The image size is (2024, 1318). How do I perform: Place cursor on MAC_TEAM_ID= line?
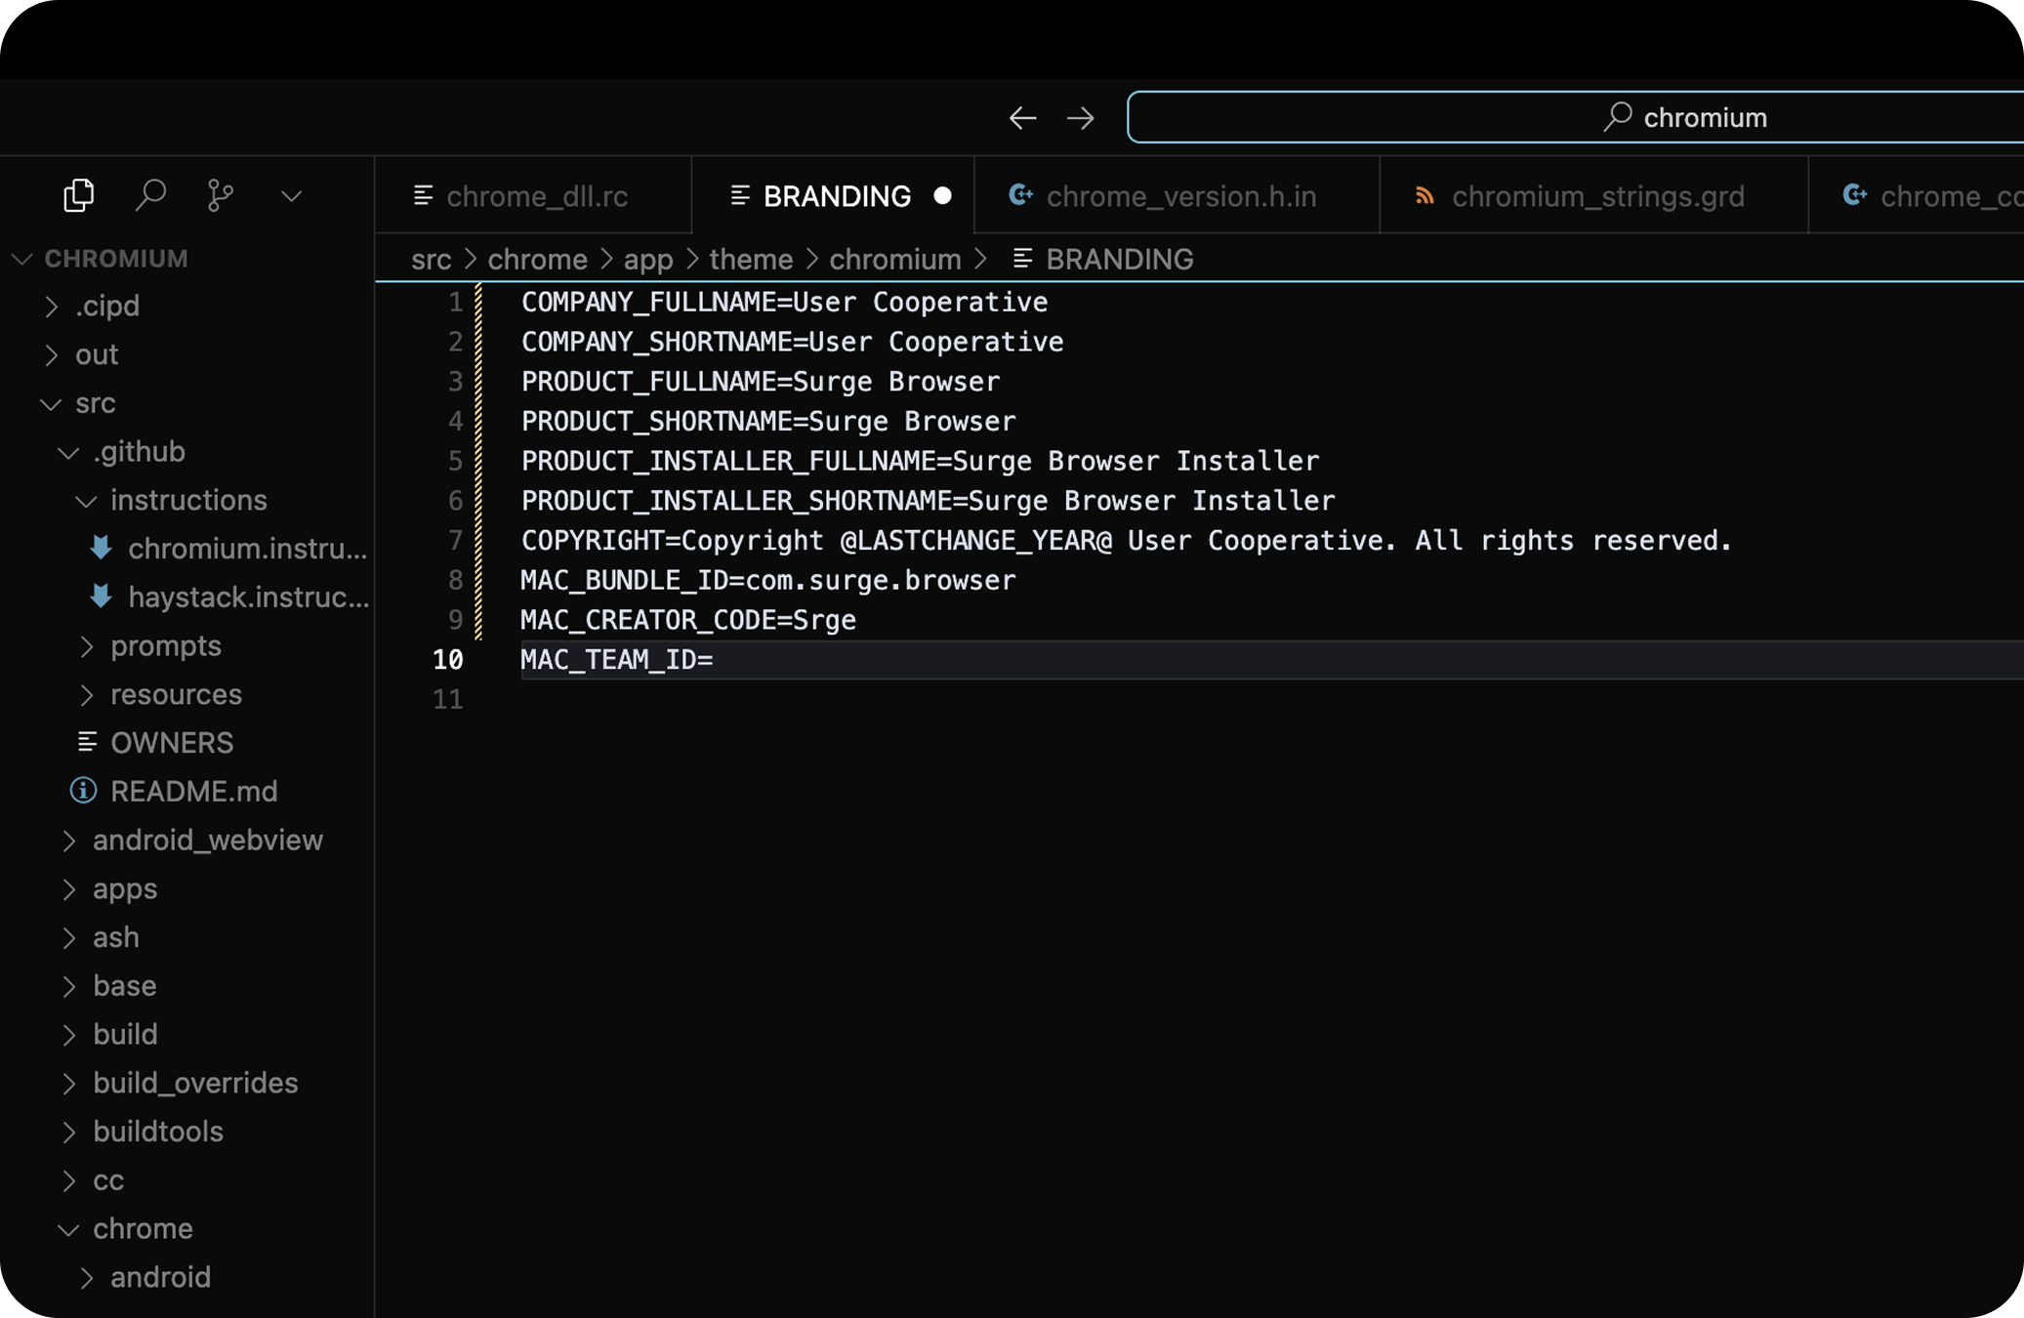(617, 660)
